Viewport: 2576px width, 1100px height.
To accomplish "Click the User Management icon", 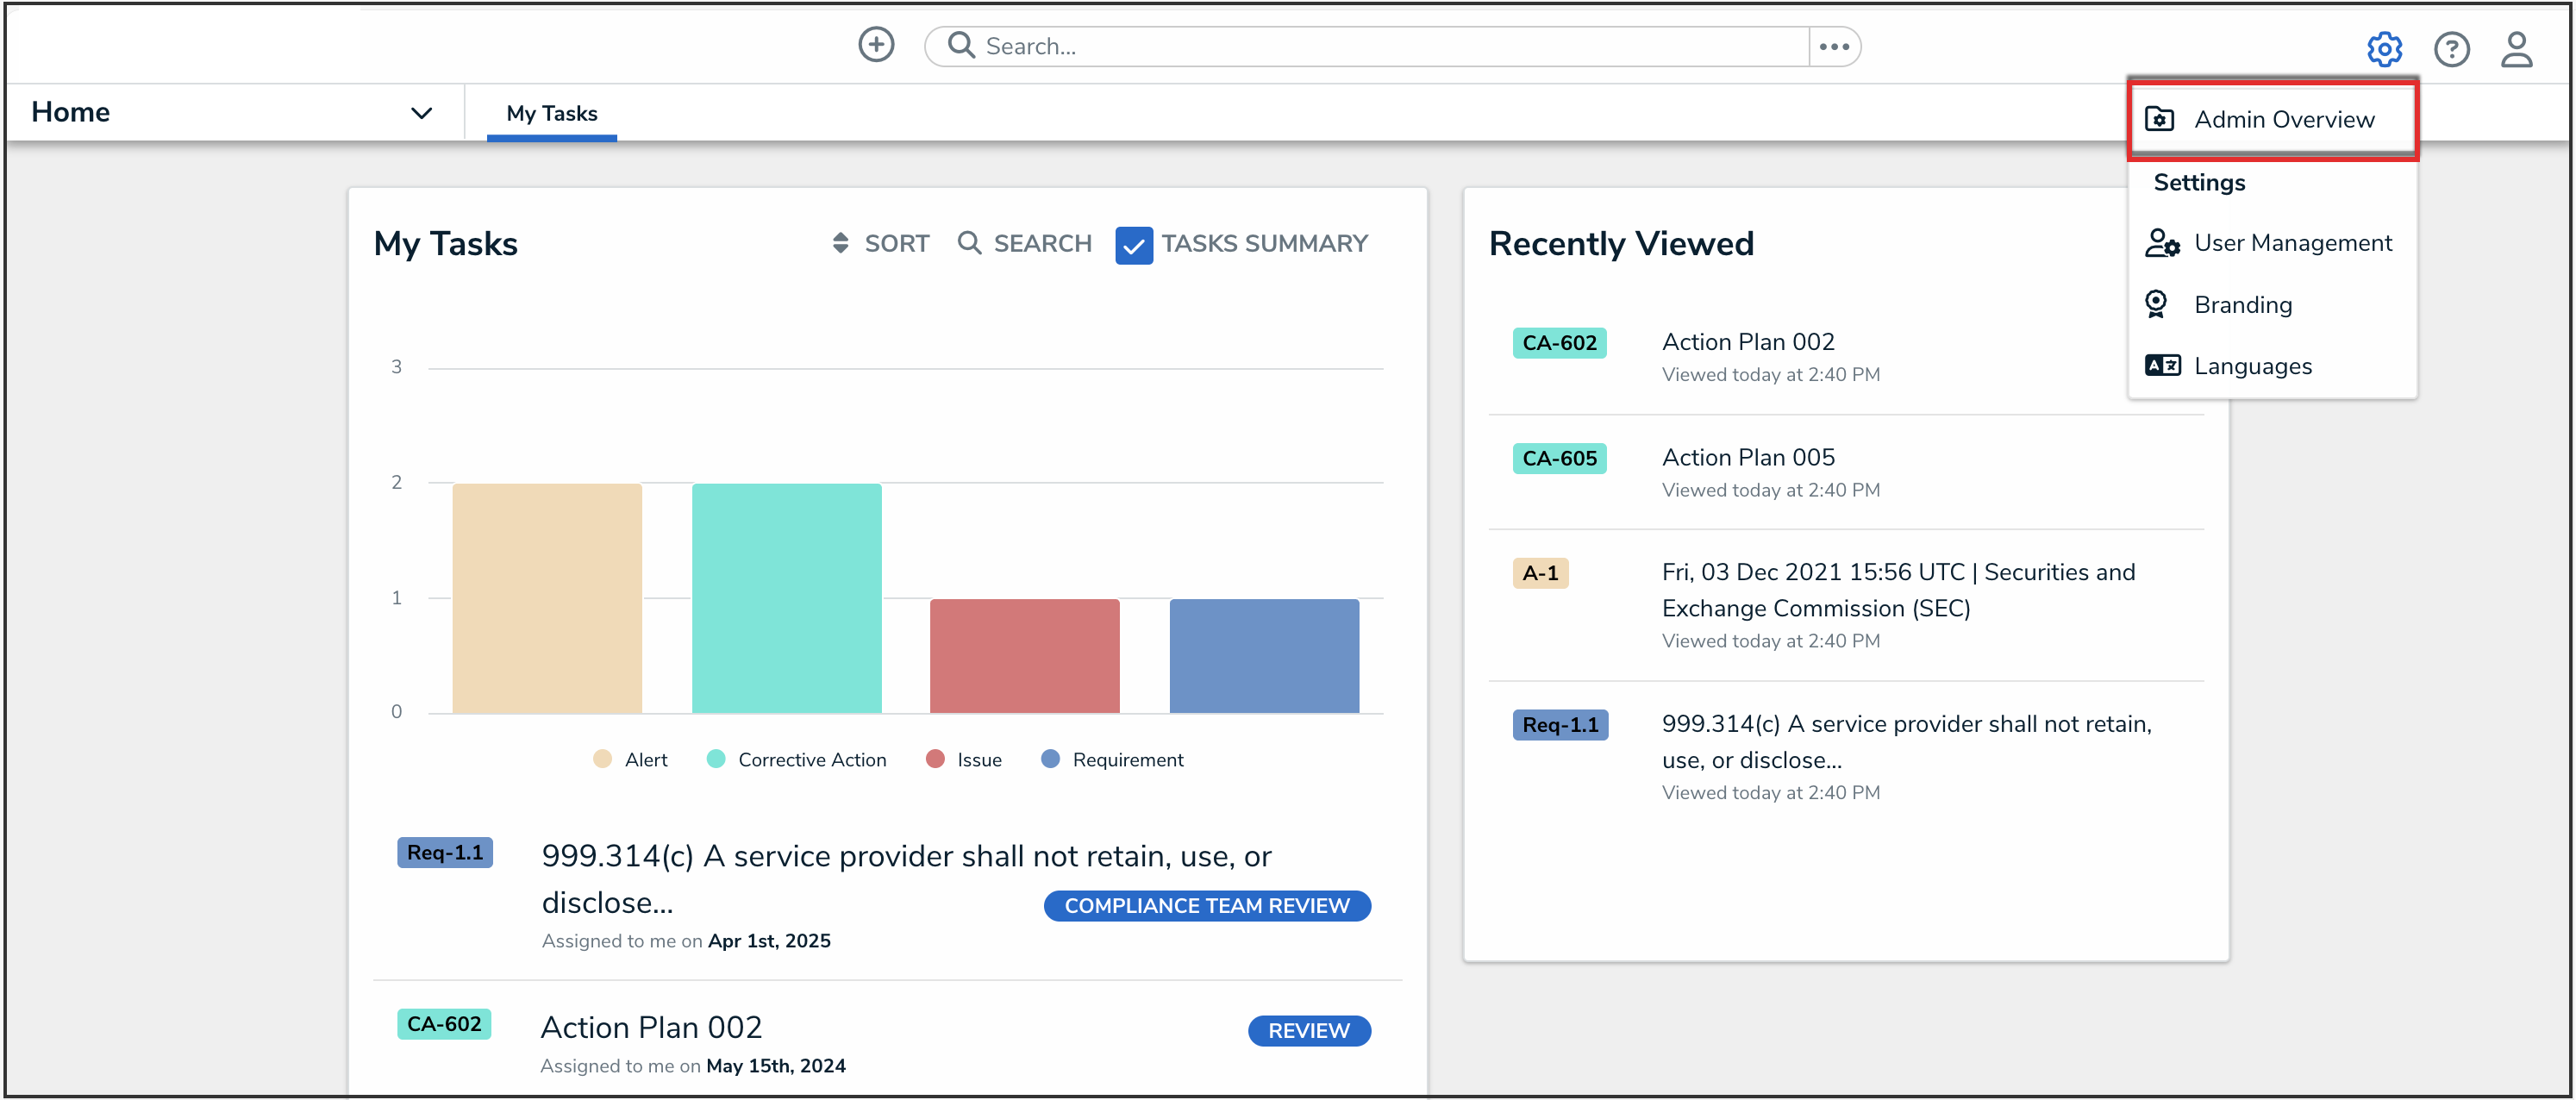I will click(2162, 243).
